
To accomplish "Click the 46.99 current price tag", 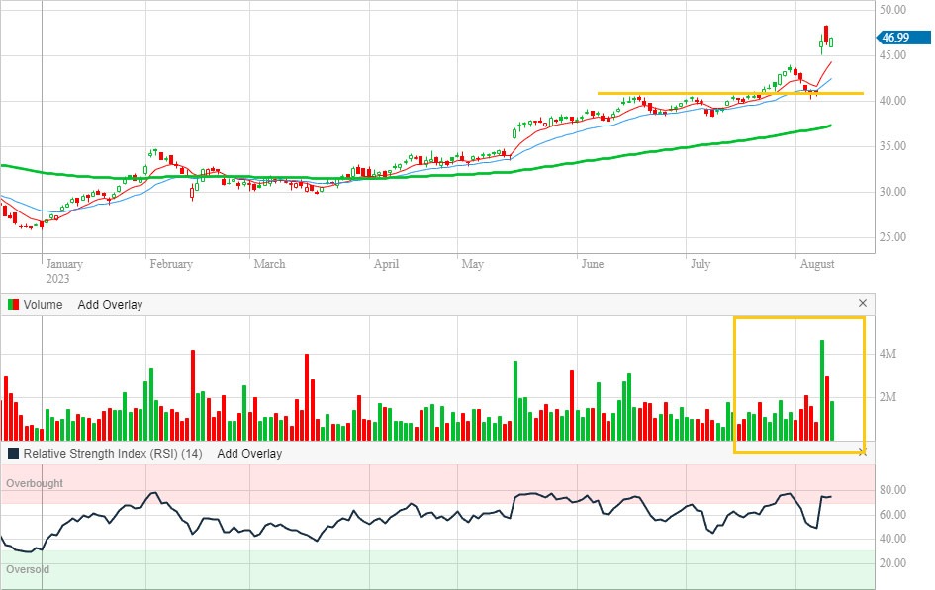I will [895, 38].
